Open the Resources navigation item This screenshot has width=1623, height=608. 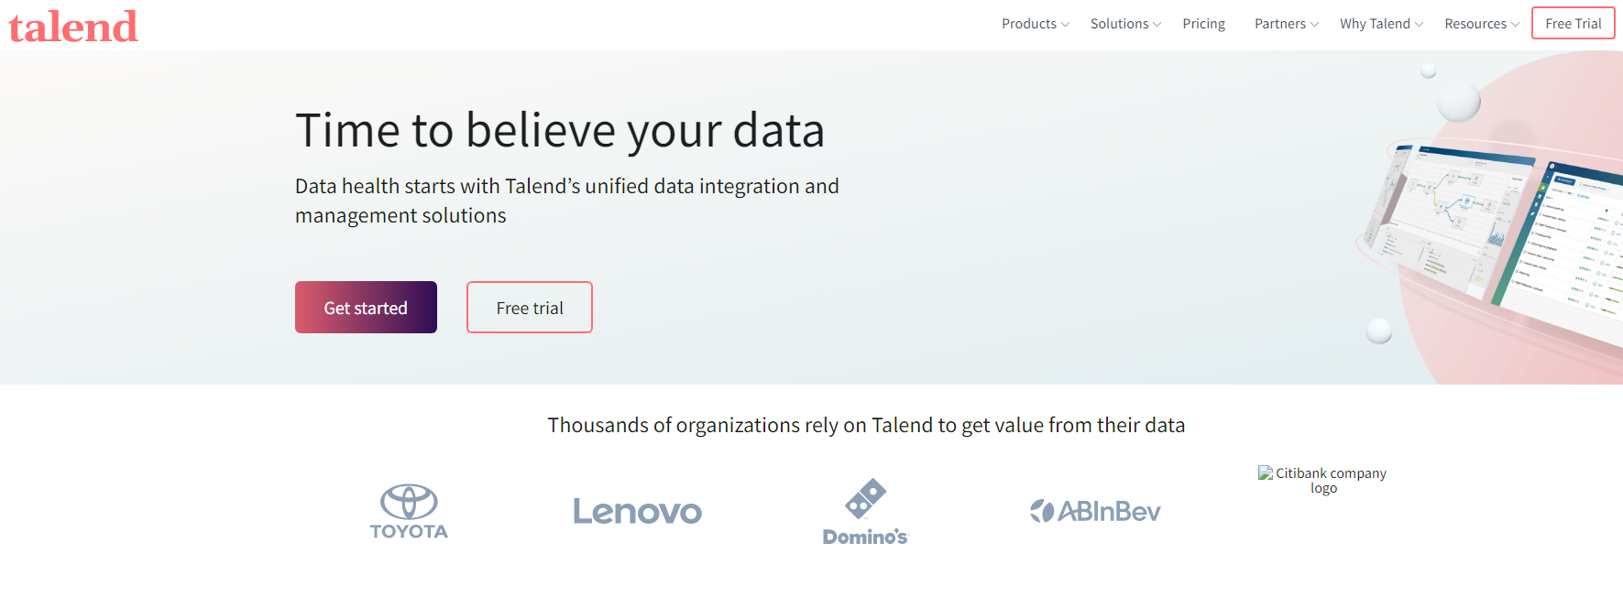click(x=1475, y=24)
